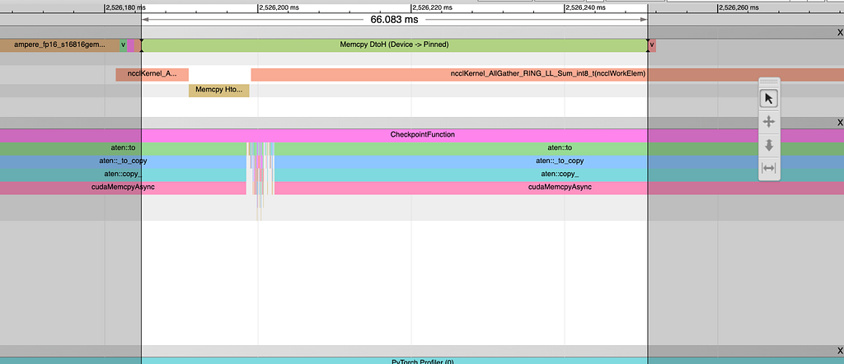Select the Memcpy DtoH (Device -> Pinned) slice
Image resolution: width=844 pixels, height=364 pixels.
(394, 45)
